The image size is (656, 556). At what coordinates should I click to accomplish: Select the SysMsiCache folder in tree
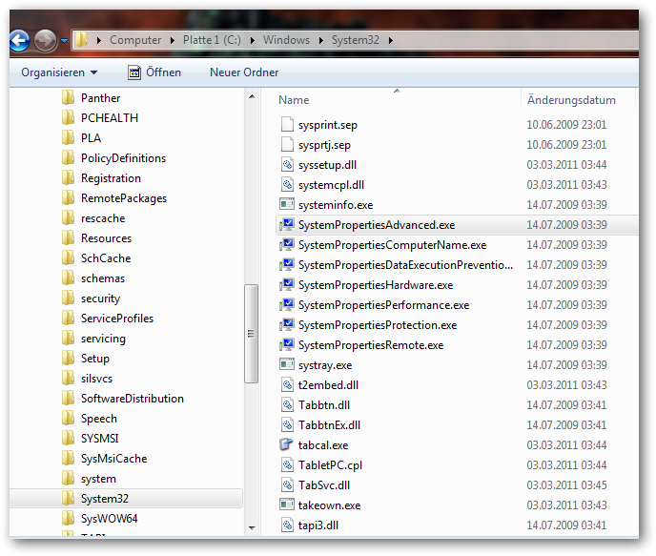113,459
